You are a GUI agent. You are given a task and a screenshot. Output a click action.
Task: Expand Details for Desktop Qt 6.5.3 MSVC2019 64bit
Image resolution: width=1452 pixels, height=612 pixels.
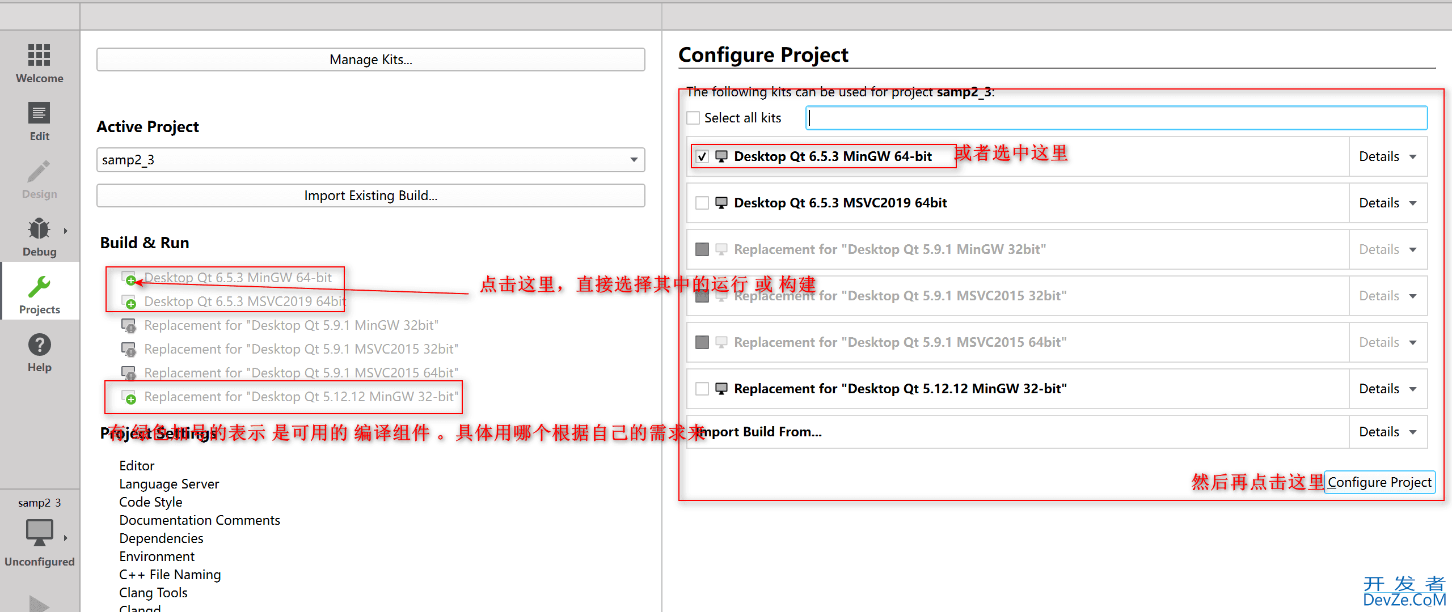coord(1388,203)
